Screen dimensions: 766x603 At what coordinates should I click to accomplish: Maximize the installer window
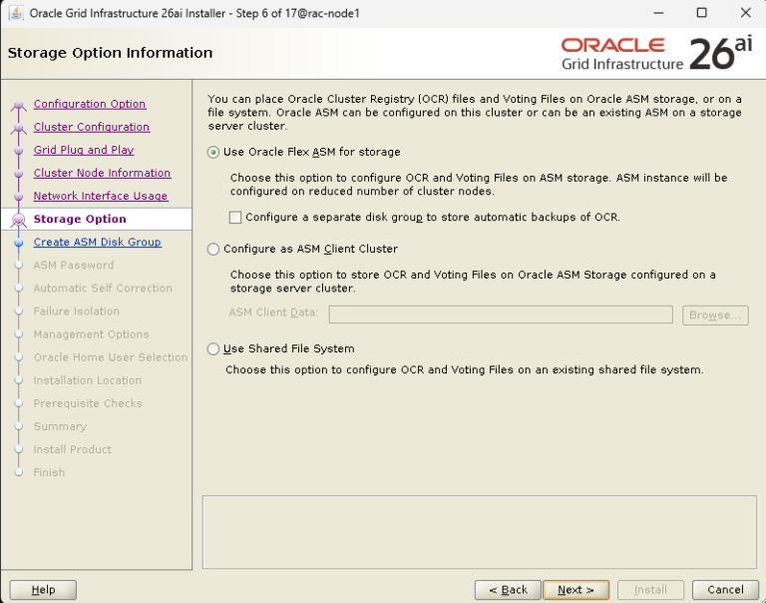701,13
